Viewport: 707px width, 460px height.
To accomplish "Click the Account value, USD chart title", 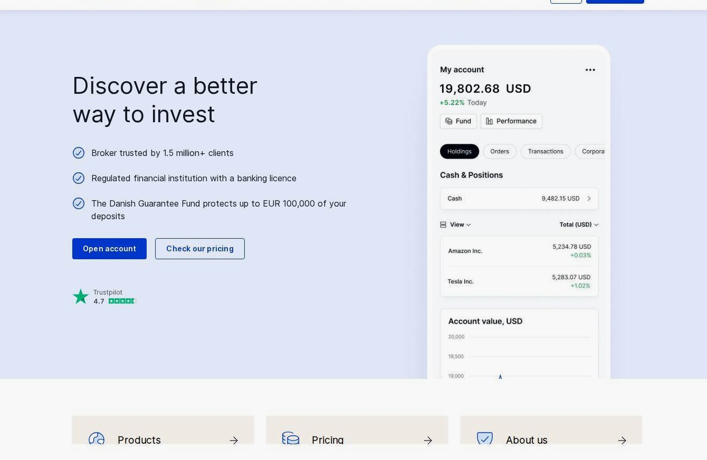I will pyautogui.click(x=485, y=321).
